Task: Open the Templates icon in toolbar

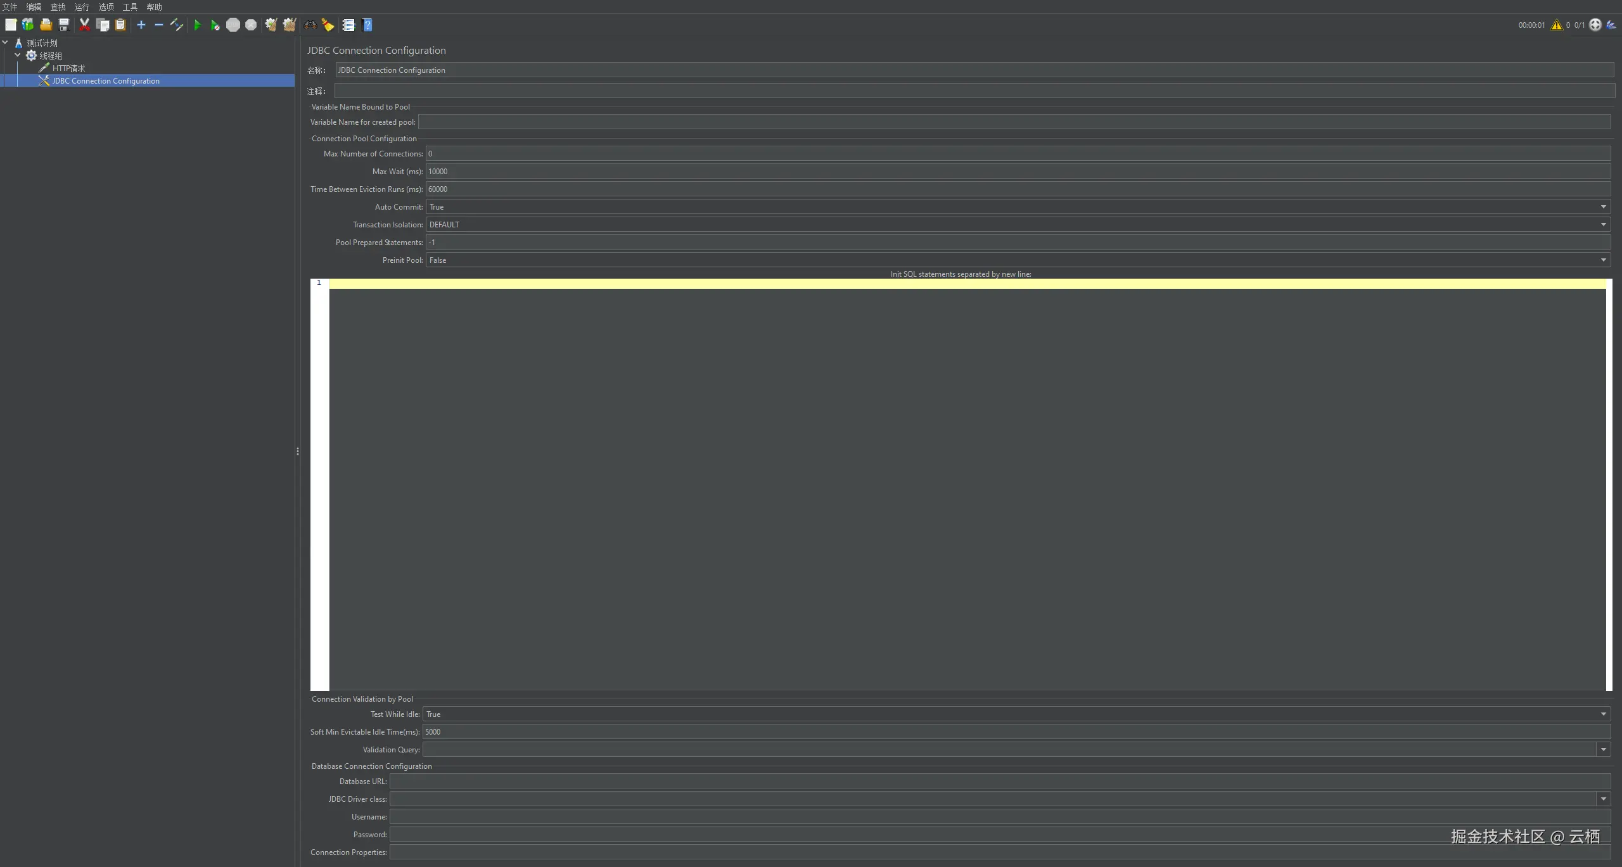Action: click(x=28, y=25)
